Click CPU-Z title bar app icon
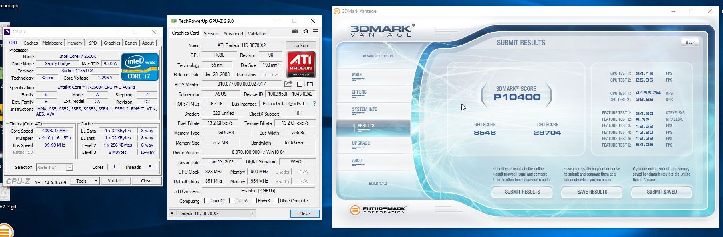This screenshot has height=237, width=723. tap(7, 32)
